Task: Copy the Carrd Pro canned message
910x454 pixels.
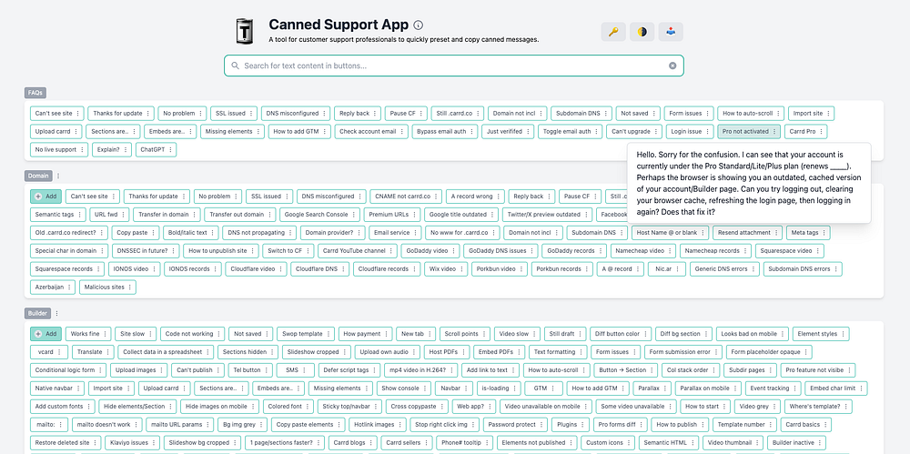Action: [802, 132]
